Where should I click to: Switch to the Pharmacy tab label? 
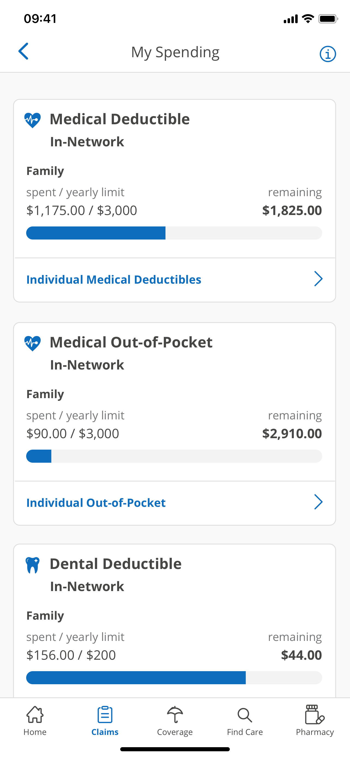click(x=315, y=732)
